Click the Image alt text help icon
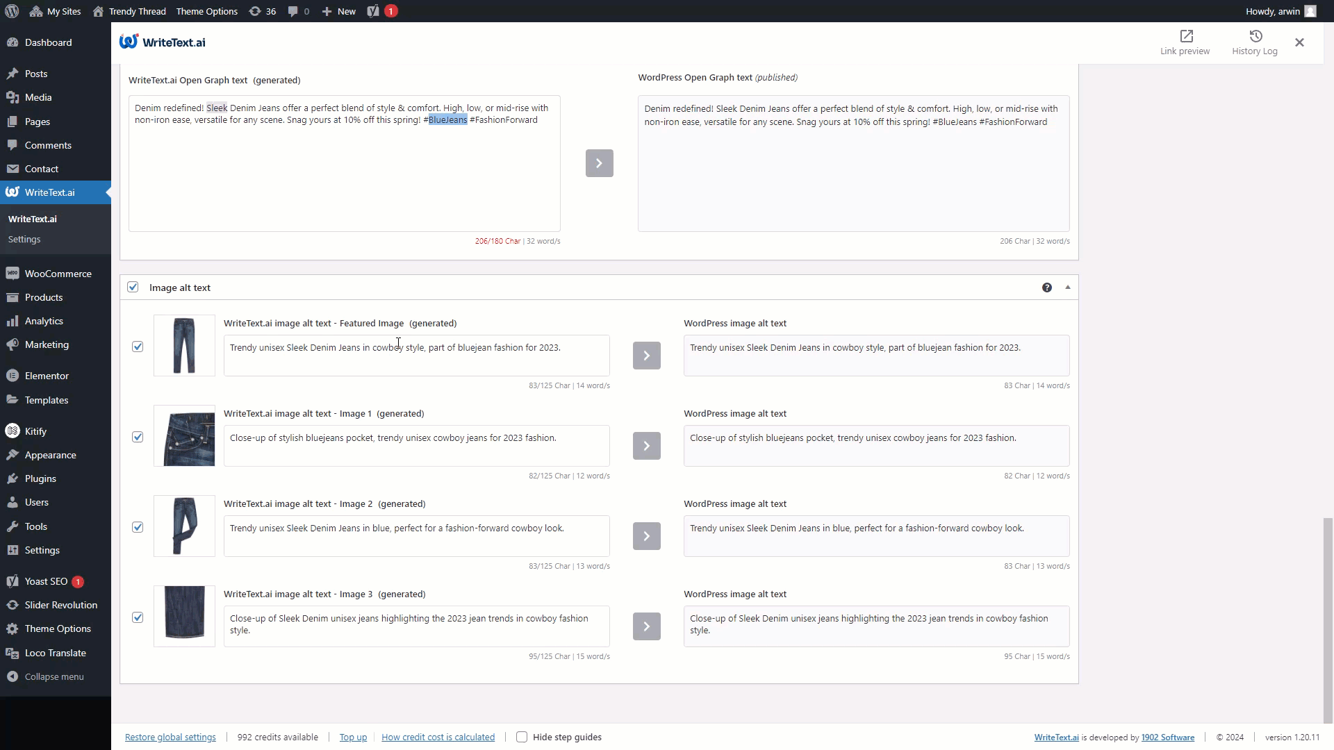Viewport: 1334px width, 750px height. pos(1046,287)
